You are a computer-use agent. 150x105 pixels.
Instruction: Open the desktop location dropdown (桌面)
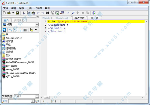[x=37, y=24]
